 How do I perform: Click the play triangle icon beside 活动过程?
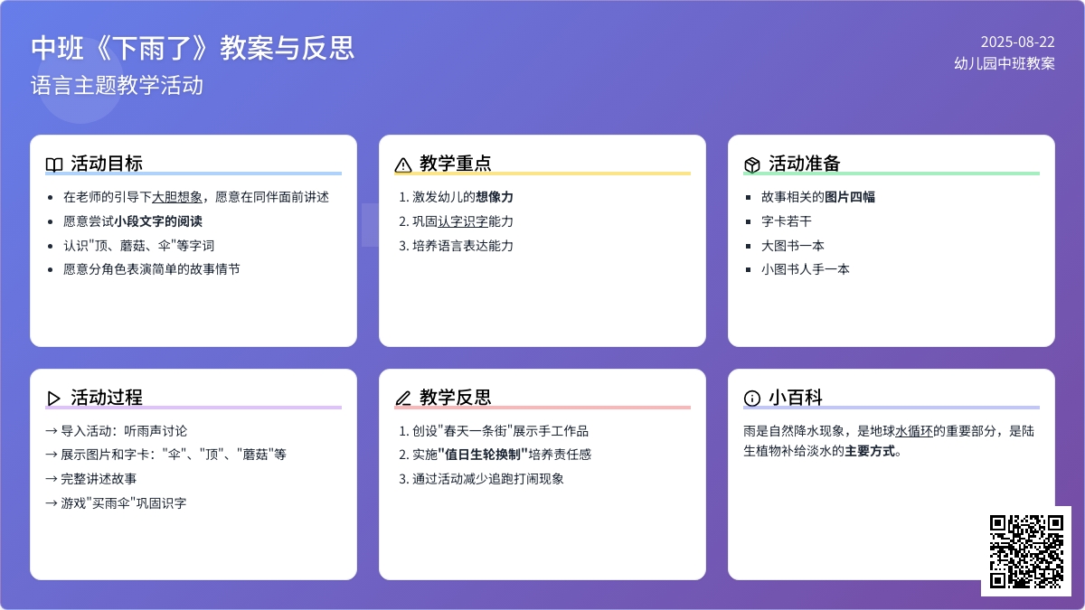click(x=54, y=399)
